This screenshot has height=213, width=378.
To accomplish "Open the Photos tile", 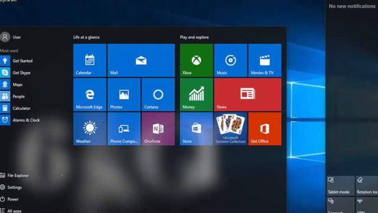I will (124, 95).
